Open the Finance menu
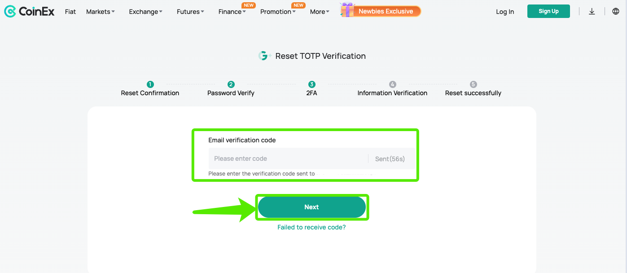Viewport: 627px width, 273px height. pos(232,12)
